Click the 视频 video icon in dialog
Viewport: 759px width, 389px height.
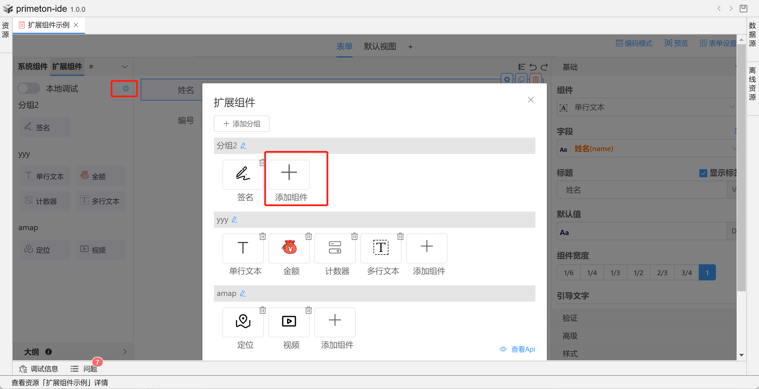pos(289,321)
